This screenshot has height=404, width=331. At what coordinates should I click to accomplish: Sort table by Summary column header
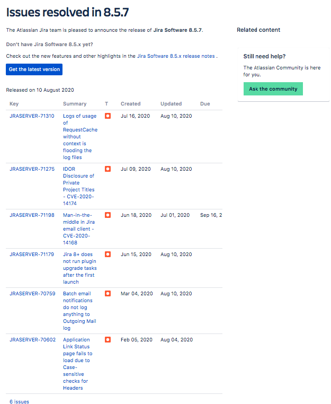pos(75,103)
